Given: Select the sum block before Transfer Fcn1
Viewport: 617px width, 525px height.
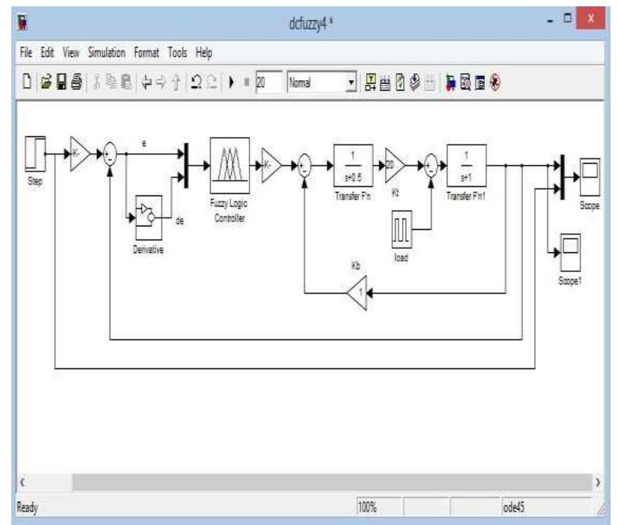Looking at the screenshot, I should pos(431,165).
